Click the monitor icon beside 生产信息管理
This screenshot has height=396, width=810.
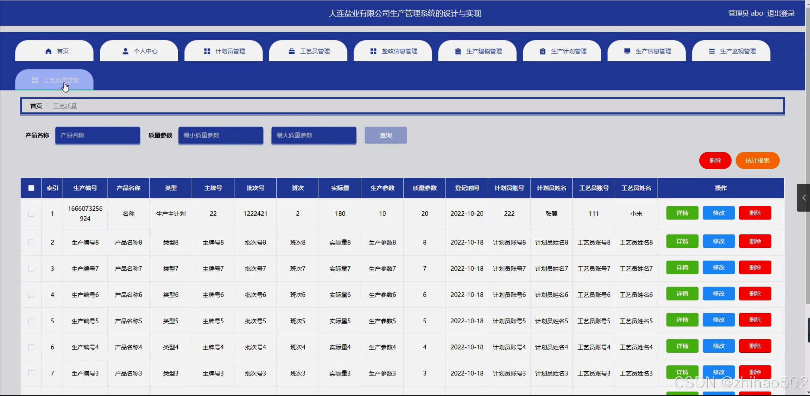click(x=627, y=51)
